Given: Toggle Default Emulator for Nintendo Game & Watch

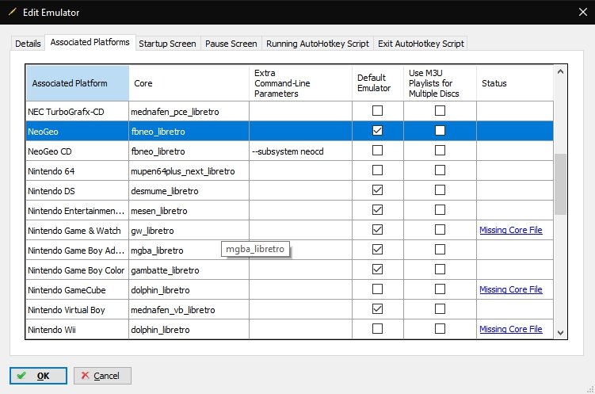Looking at the screenshot, I should point(377,230).
